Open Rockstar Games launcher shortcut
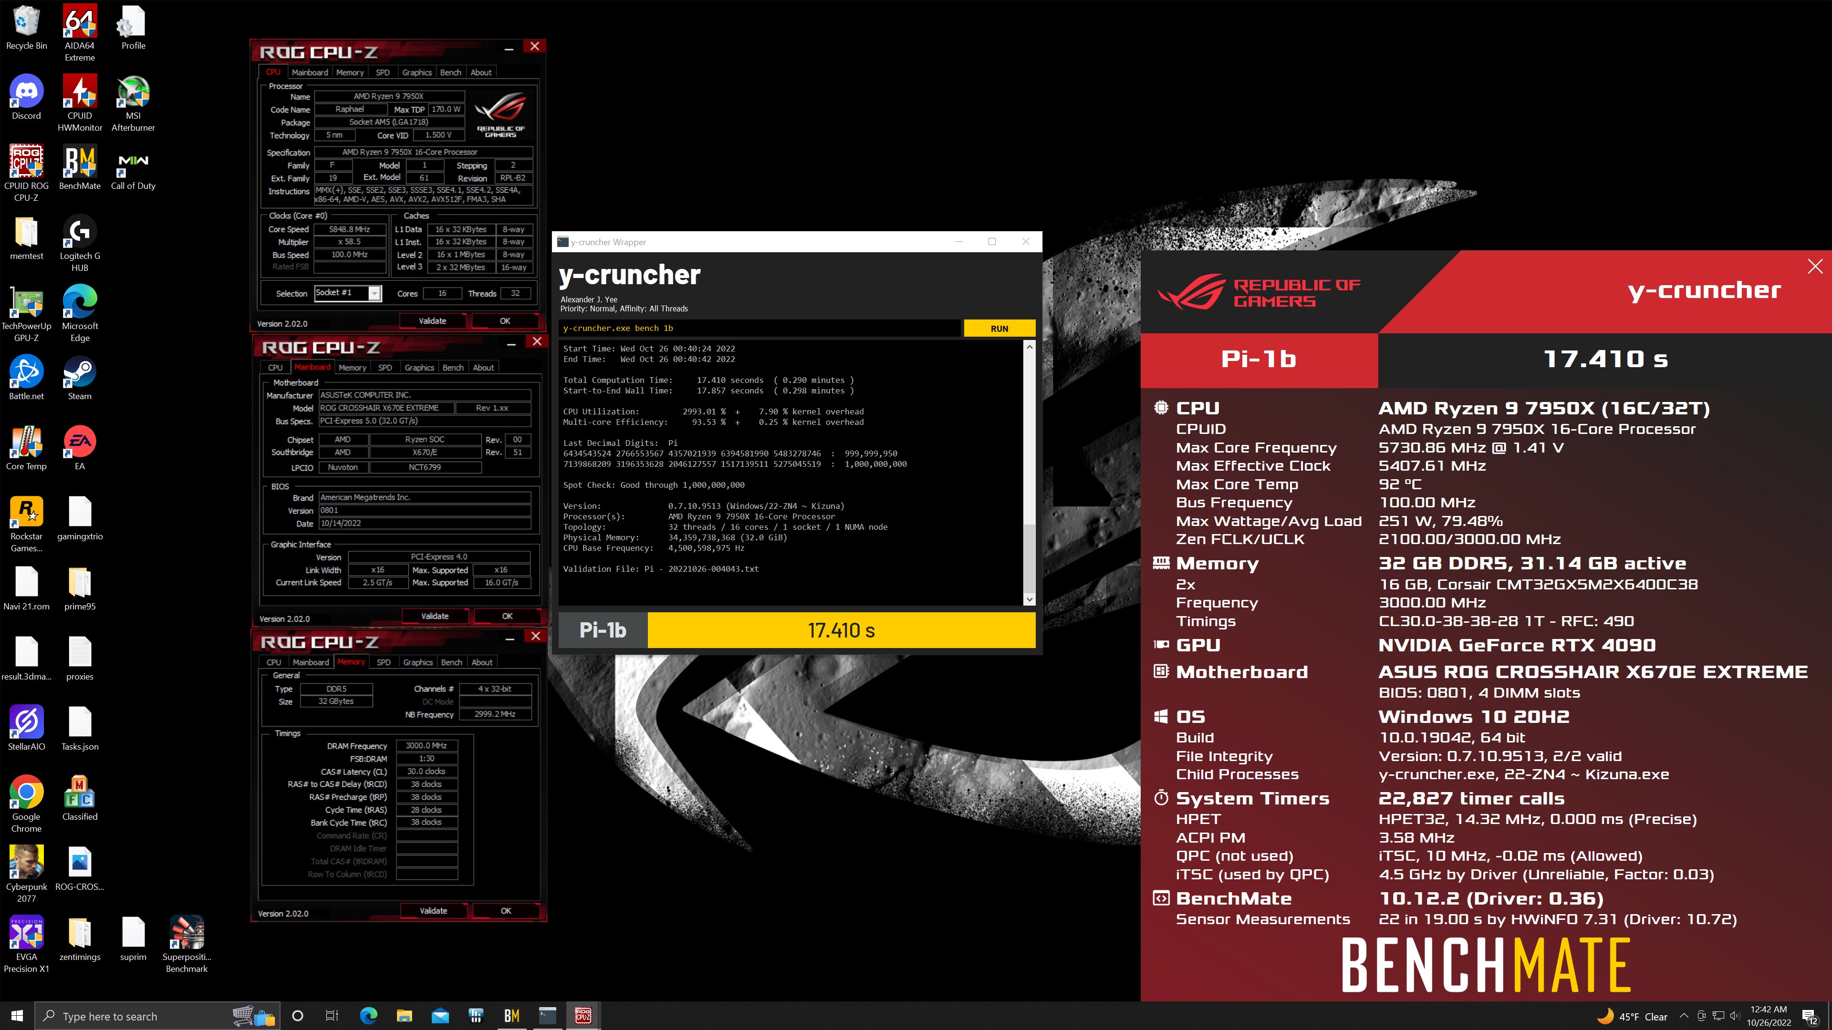This screenshot has height=1030, width=1832. pyautogui.click(x=26, y=525)
